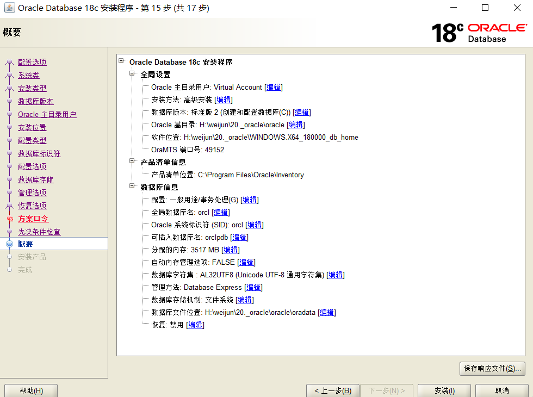This screenshot has height=397, width=533.
Task: Collapse the Oracle Database 18c 安装程序 root node
Action: (121, 61)
